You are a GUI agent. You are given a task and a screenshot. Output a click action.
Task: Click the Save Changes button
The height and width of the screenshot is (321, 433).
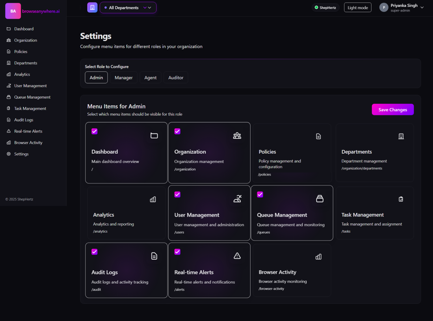coord(393,110)
